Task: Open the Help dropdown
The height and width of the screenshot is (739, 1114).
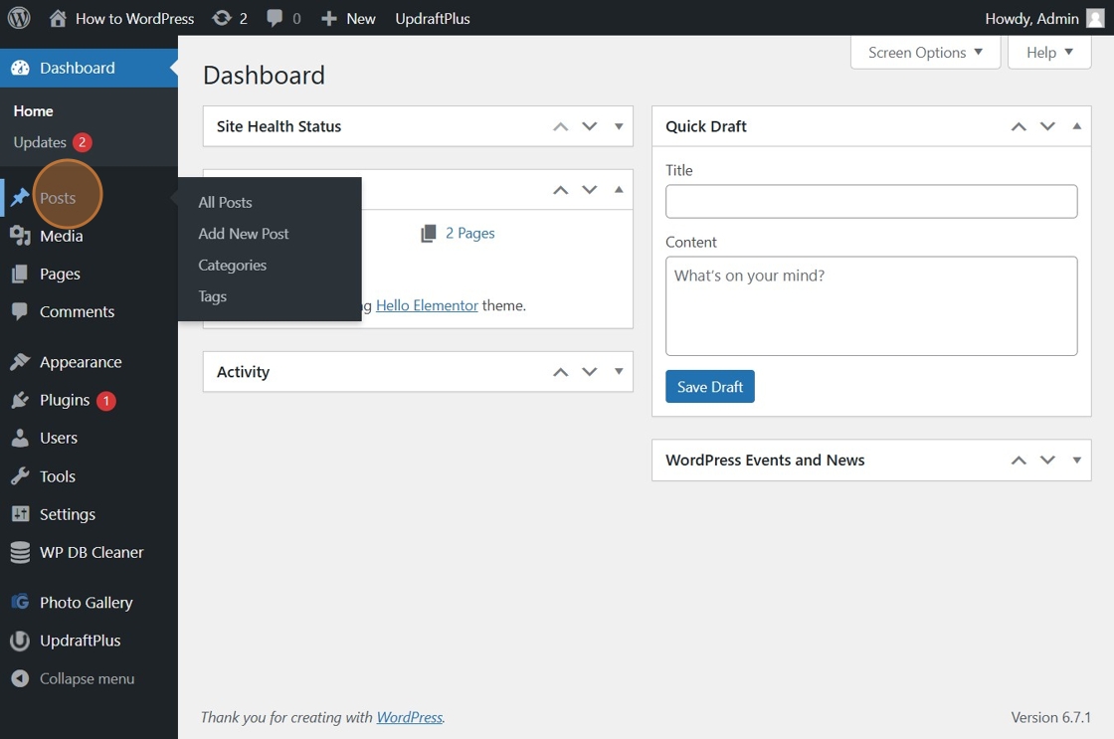Action: 1049,53
